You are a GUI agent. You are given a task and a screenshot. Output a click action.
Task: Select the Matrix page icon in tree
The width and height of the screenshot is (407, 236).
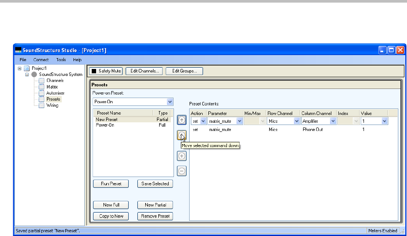coord(42,87)
